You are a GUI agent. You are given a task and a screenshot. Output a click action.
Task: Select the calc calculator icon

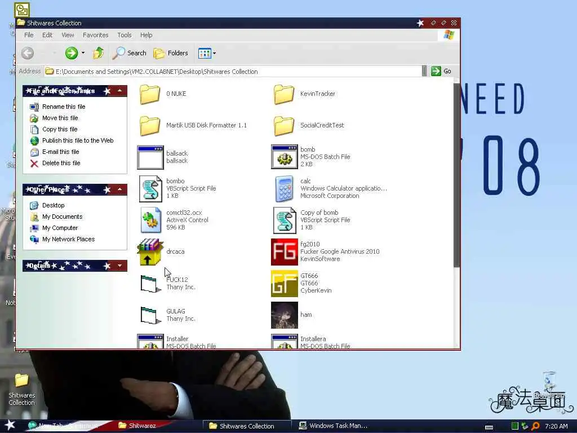coord(284,188)
